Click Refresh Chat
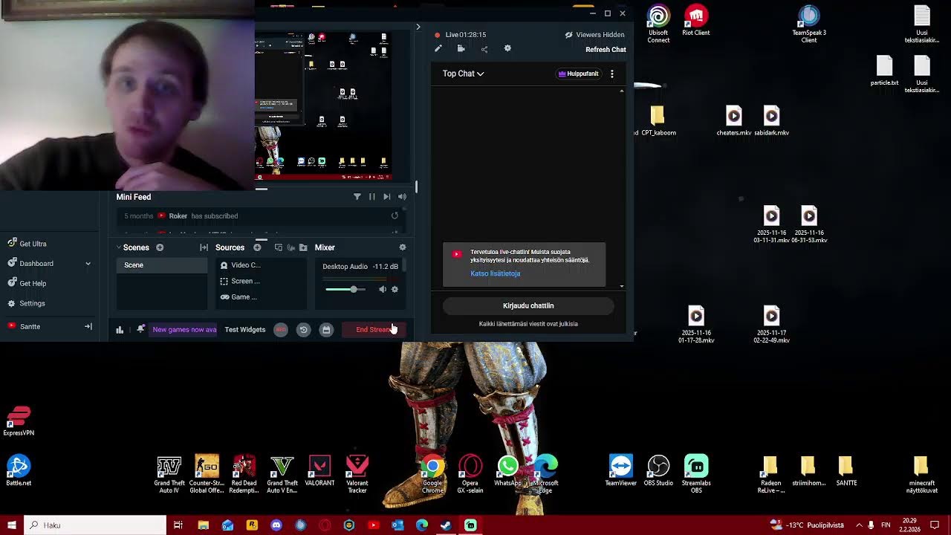The width and height of the screenshot is (951, 535). tap(606, 50)
